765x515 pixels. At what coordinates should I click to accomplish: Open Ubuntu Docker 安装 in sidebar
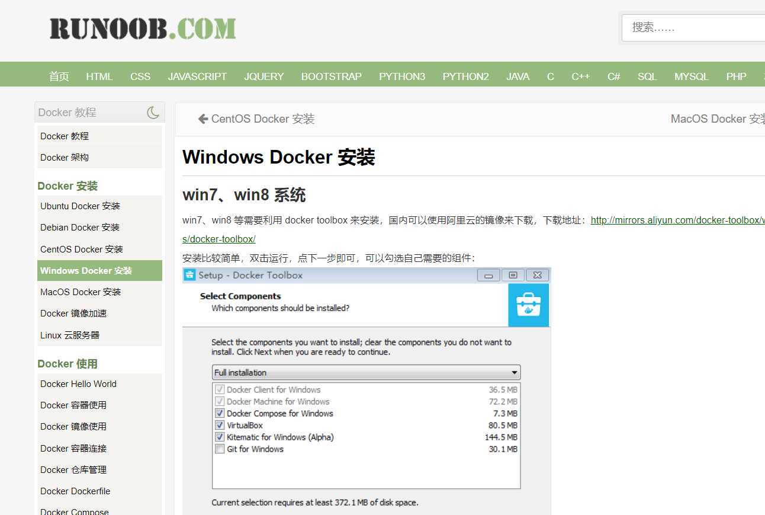99,206
